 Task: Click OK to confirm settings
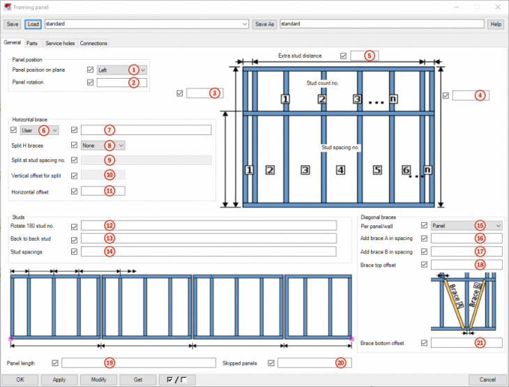point(20,379)
